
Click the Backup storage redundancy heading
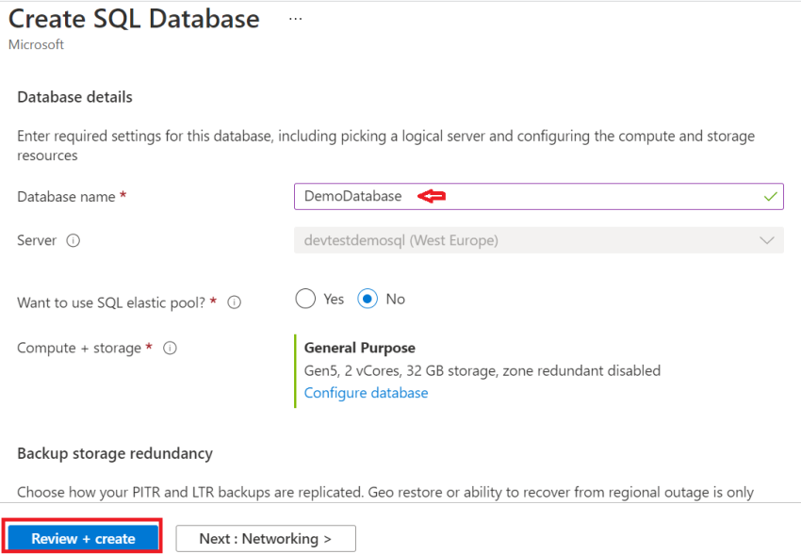pos(114,453)
